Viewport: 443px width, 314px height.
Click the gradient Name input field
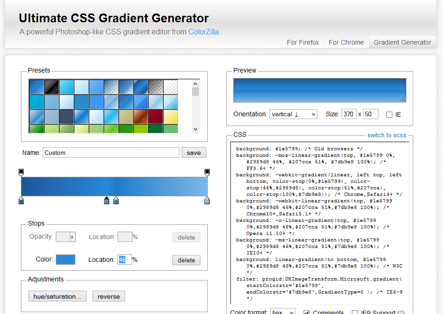111,153
